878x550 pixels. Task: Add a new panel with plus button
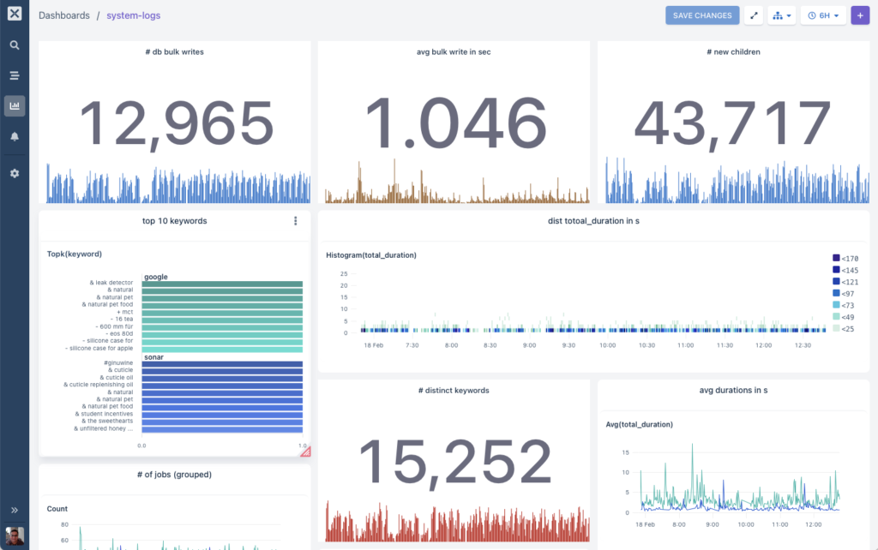(859, 15)
